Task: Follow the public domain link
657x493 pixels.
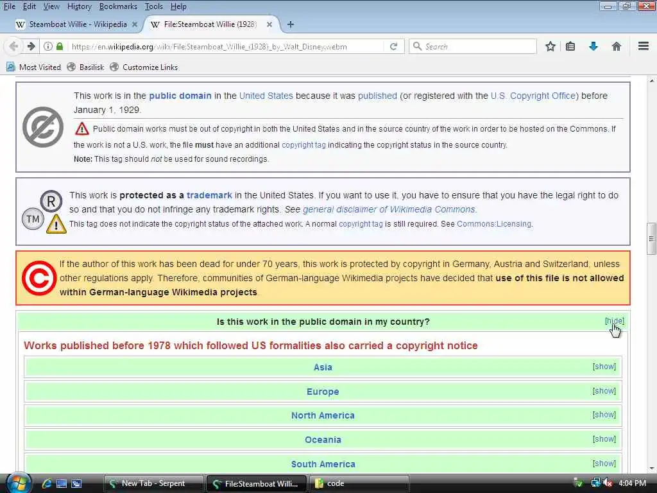Action: pyautogui.click(x=180, y=96)
